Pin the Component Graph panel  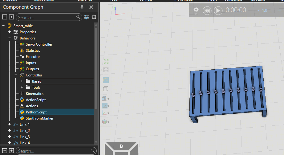(x=82, y=7)
